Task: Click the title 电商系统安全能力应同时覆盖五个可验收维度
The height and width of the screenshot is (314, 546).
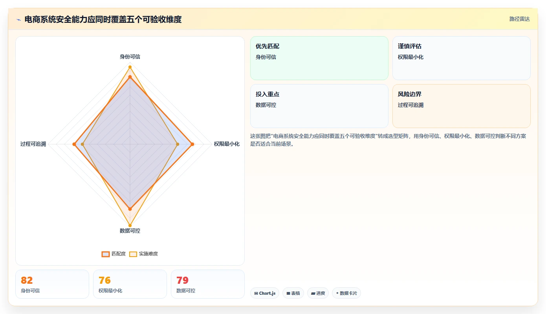Action: [x=103, y=19]
